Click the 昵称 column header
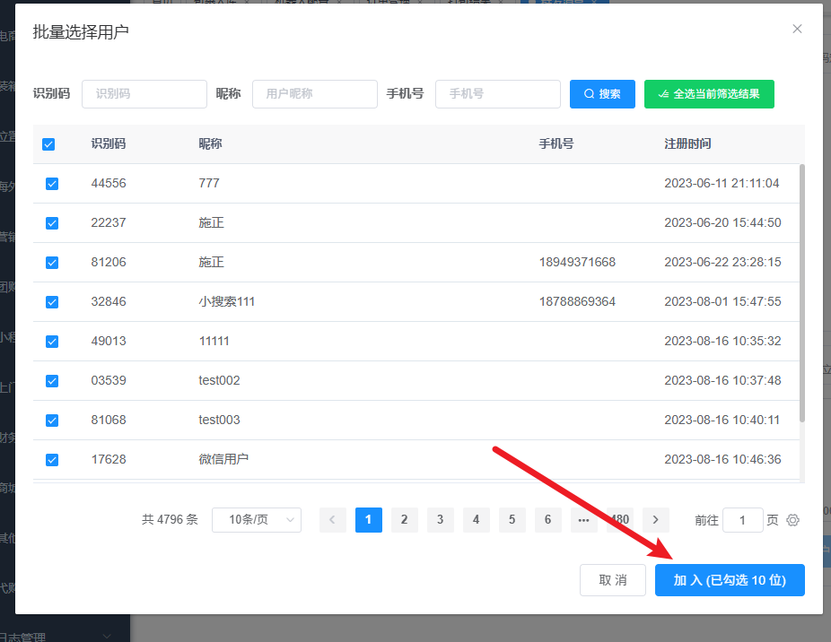This screenshot has height=642, width=831. (x=210, y=144)
